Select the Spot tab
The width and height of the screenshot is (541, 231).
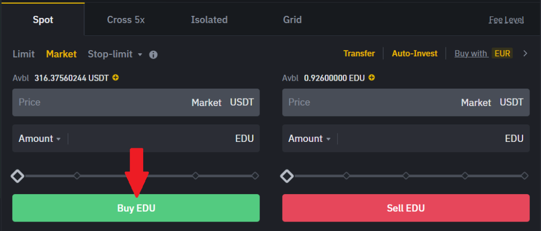[43, 20]
